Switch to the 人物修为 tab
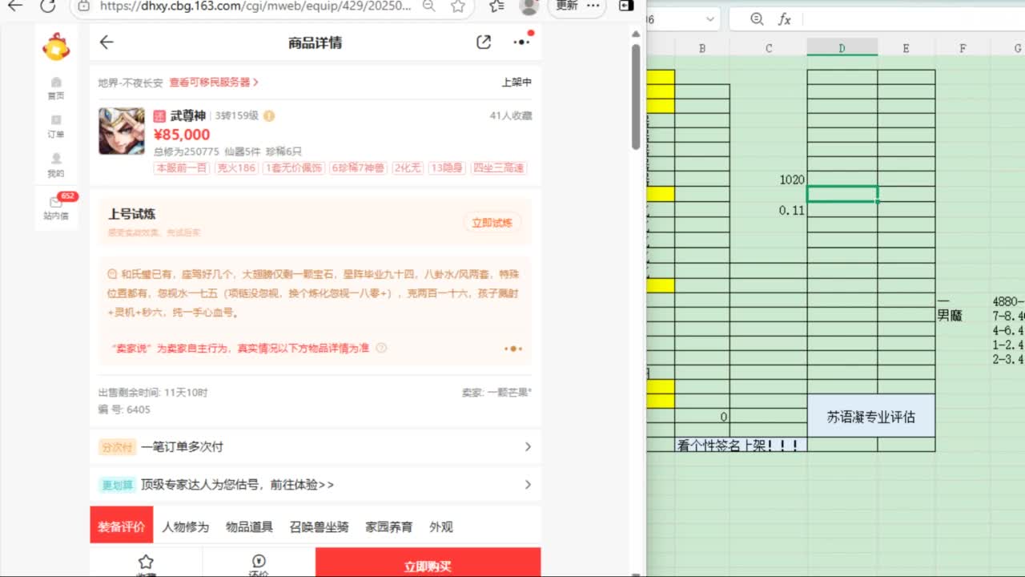Image resolution: width=1025 pixels, height=577 pixels. pos(185,527)
